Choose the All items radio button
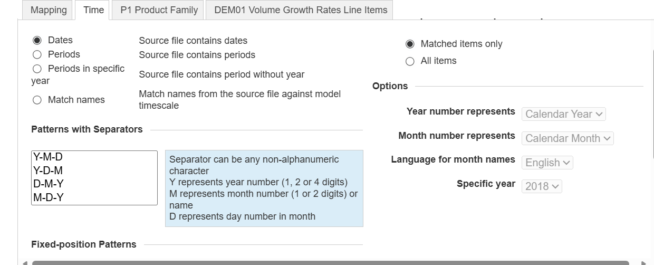Viewport: 654px width, 265px height. coord(410,61)
